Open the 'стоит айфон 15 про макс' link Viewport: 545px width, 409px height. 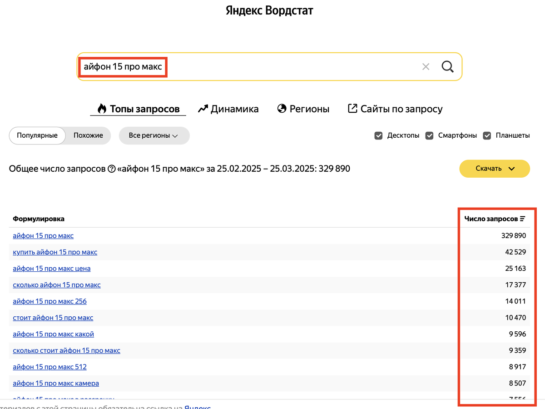coord(53,318)
